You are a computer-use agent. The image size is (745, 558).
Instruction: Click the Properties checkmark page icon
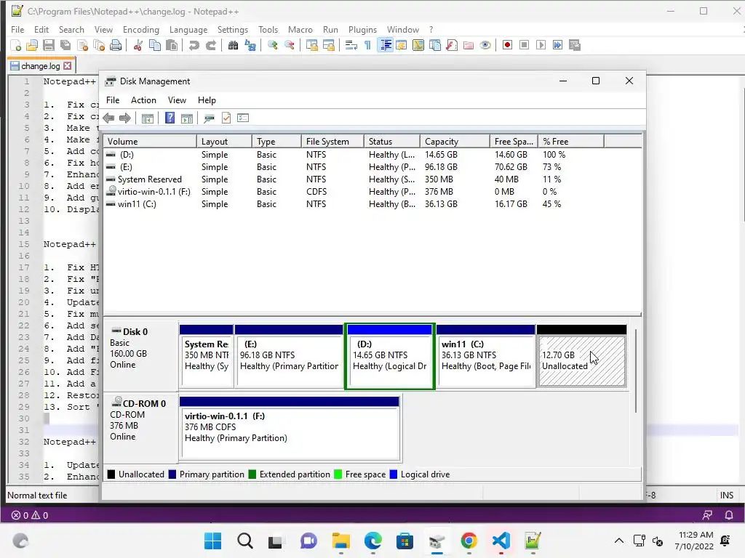(226, 118)
